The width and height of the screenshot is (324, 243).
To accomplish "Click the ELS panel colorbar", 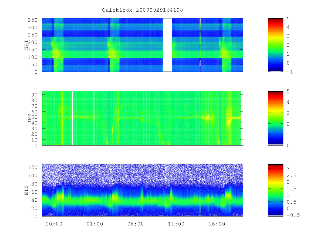I will (275, 190).
